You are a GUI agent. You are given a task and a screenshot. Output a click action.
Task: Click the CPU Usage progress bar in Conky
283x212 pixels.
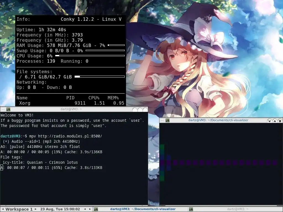click(90, 55)
